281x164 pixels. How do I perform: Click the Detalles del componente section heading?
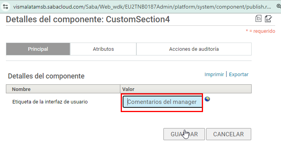pos(46,76)
